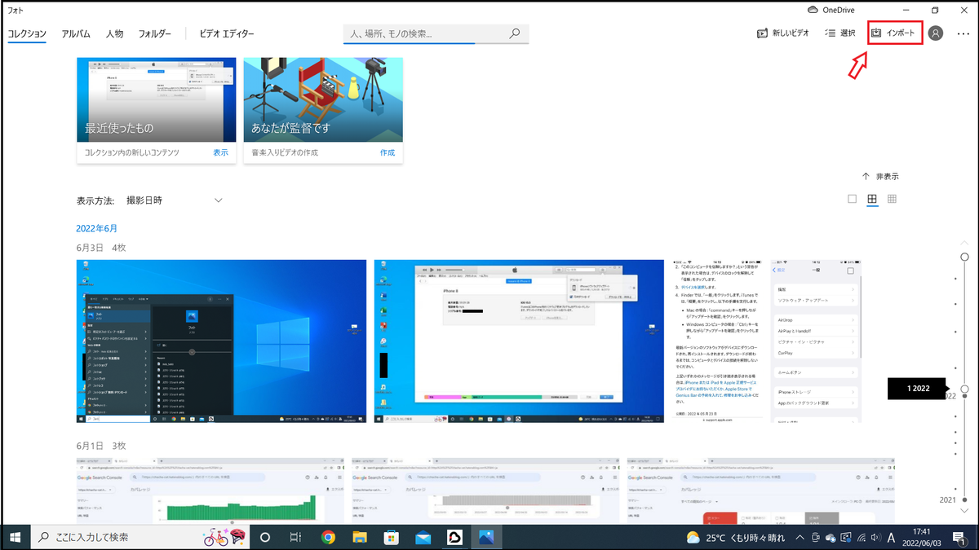This screenshot has height=550, width=979.
Task: Open the account profile icon
Action: pos(936,33)
